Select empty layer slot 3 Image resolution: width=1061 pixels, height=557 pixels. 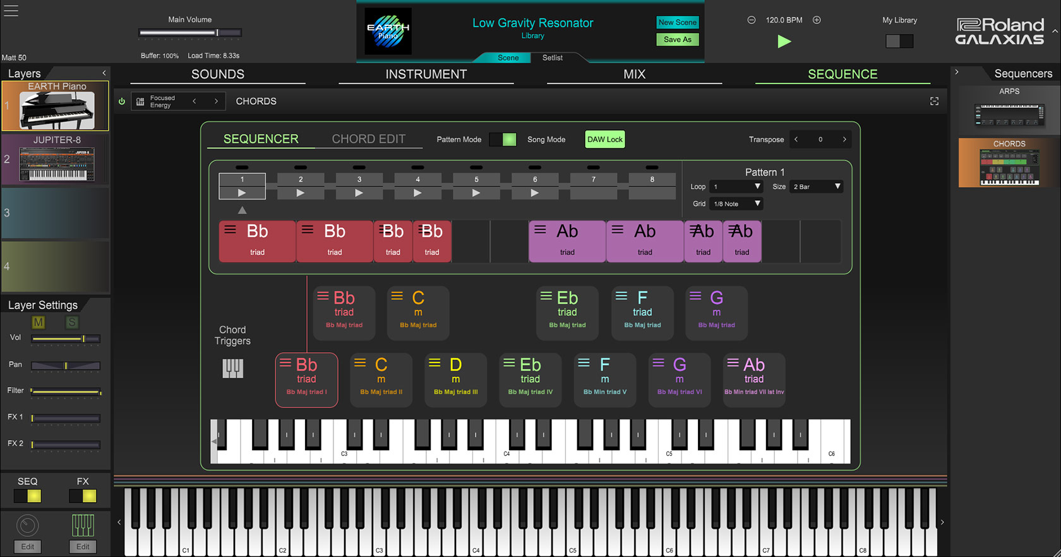56,213
